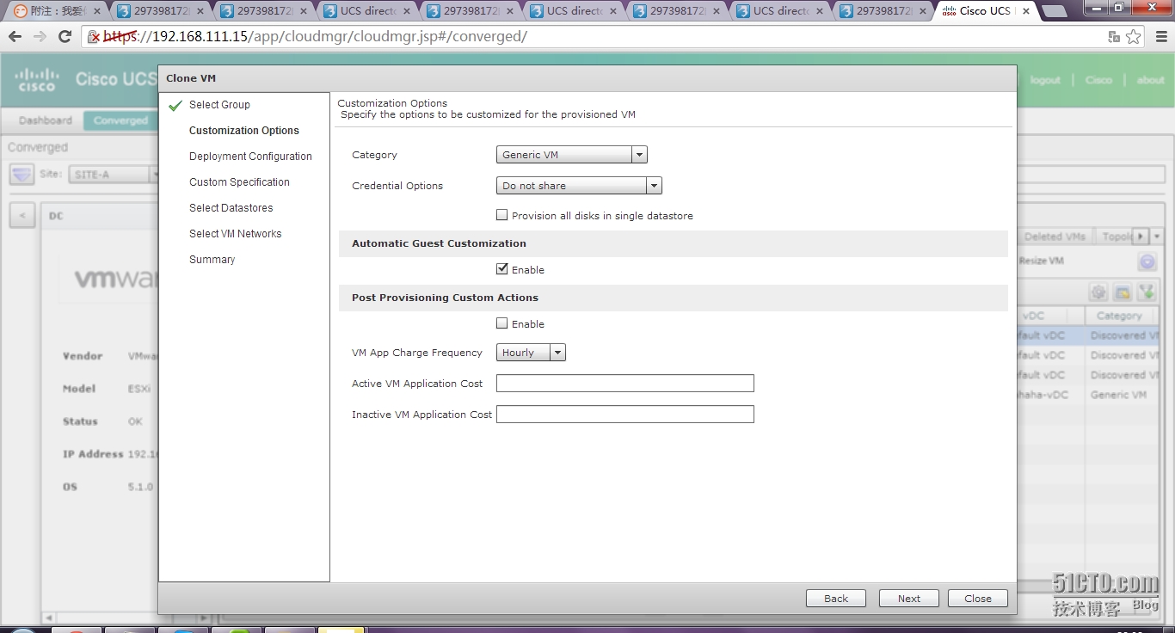Click the about link in header
Image resolution: width=1175 pixels, height=633 pixels.
point(1150,80)
